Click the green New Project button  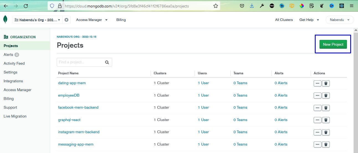coord(333,44)
